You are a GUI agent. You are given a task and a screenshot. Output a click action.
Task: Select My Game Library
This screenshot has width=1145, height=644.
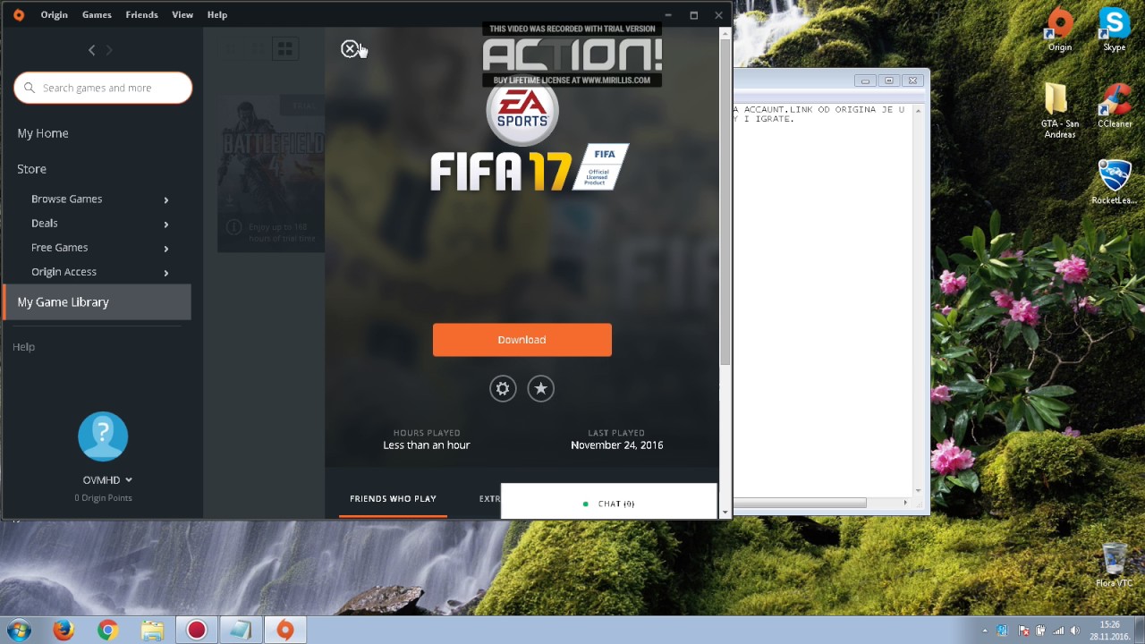coord(97,302)
